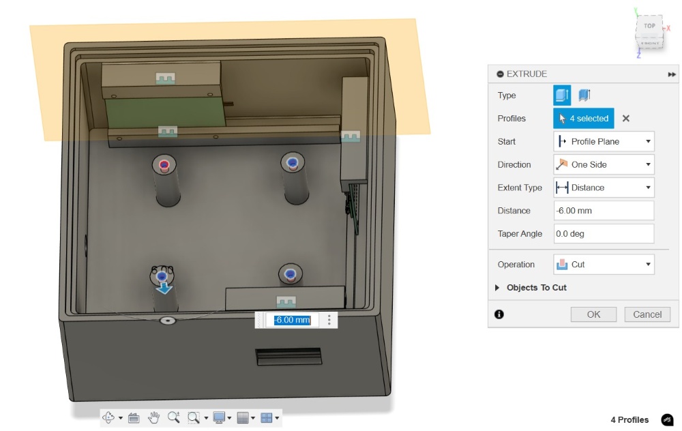Open the Direction 'One Side' dropdown
Screen dimensions: 682x431
604,164
